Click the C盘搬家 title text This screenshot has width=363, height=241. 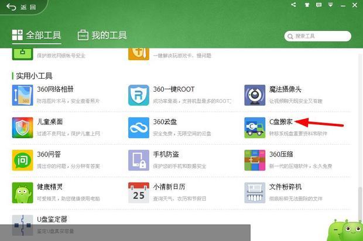tap(281, 121)
